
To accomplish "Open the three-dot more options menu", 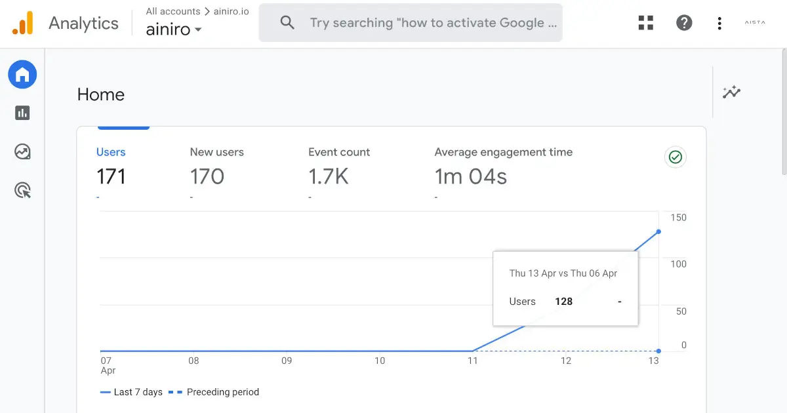I will pos(719,23).
